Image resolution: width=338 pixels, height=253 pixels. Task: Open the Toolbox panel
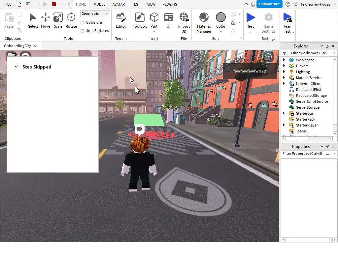coord(140,21)
